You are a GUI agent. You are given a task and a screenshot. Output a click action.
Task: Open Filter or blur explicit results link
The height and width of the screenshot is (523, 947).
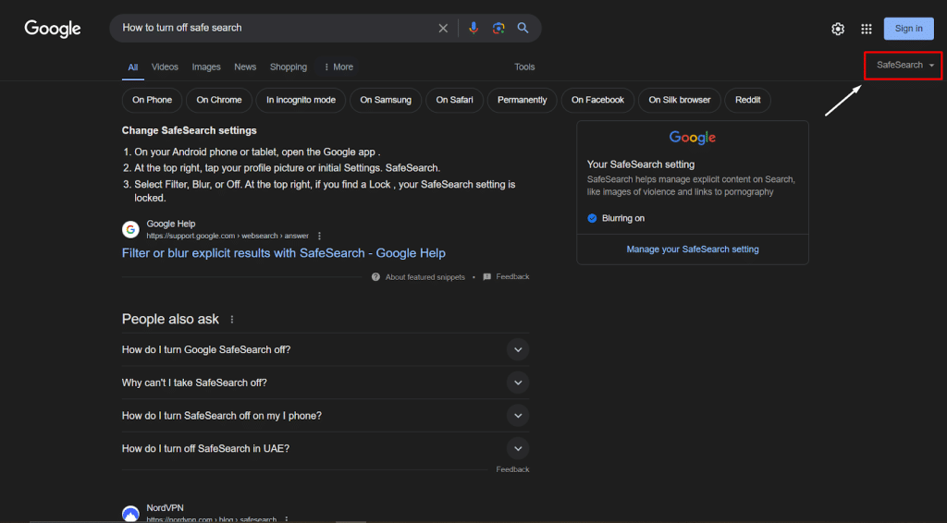pyautogui.click(x=283, y=253)
